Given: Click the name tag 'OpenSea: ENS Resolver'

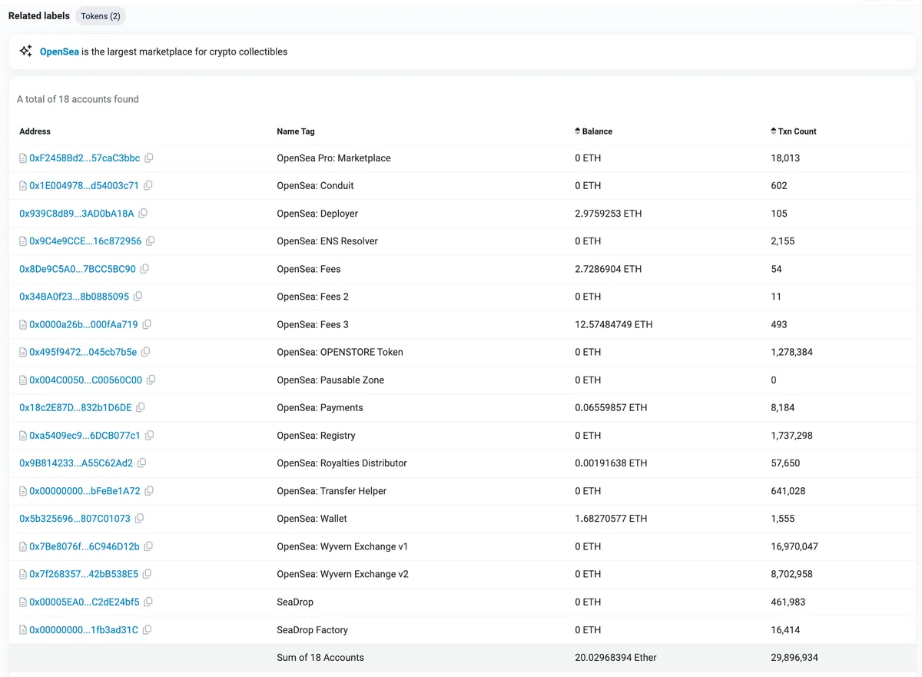Looking at the screenshot, I should [327, 241].
